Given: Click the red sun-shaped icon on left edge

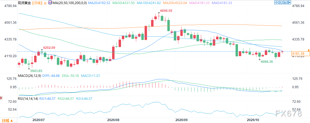Looking at the screenshot, I should point(1,98).
